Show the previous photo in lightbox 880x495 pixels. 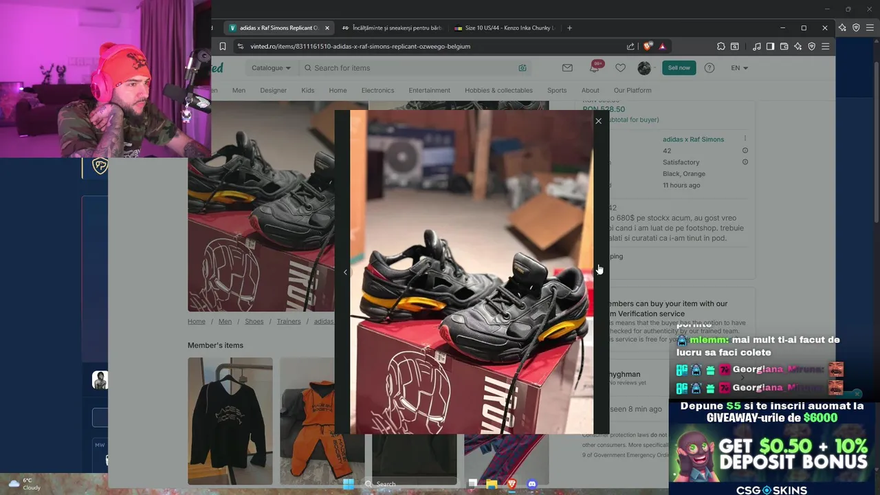(345, 272)
